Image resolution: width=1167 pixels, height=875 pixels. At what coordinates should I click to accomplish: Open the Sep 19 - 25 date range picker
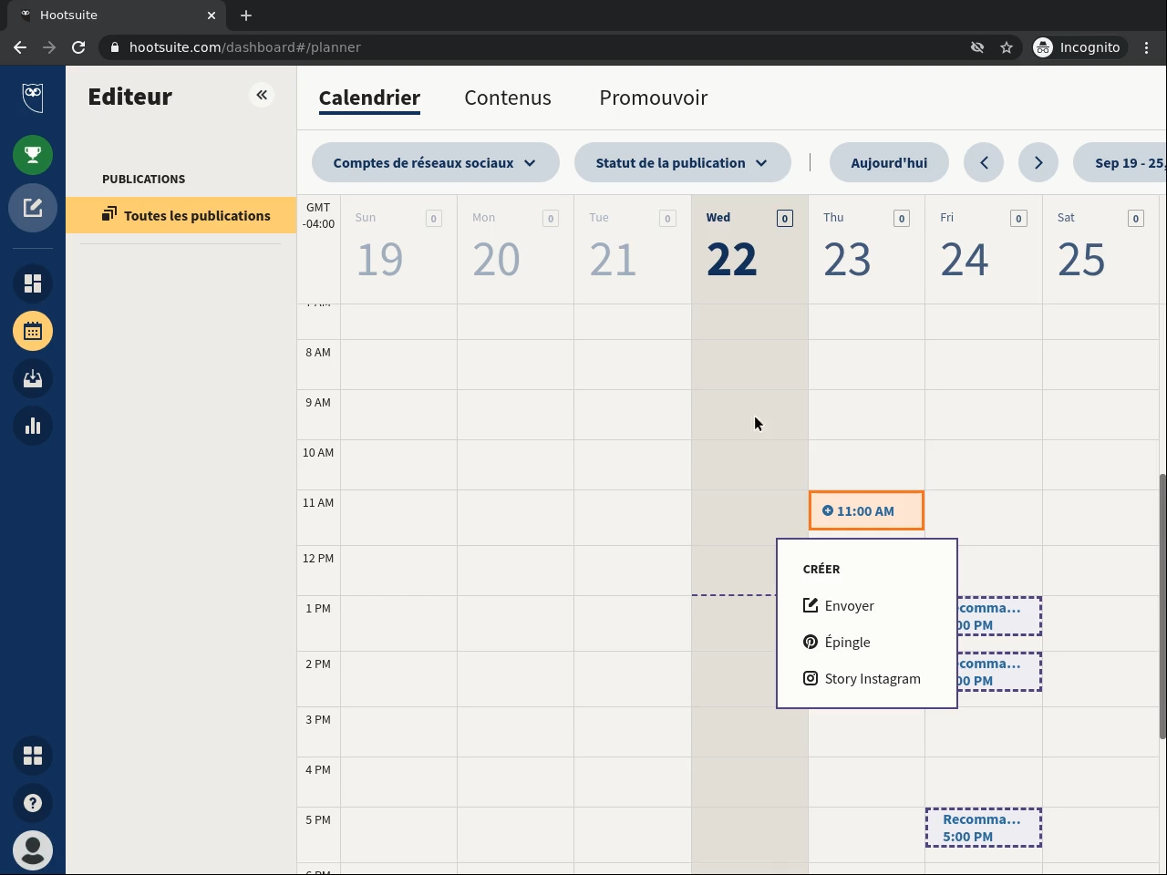point(1121,163)
